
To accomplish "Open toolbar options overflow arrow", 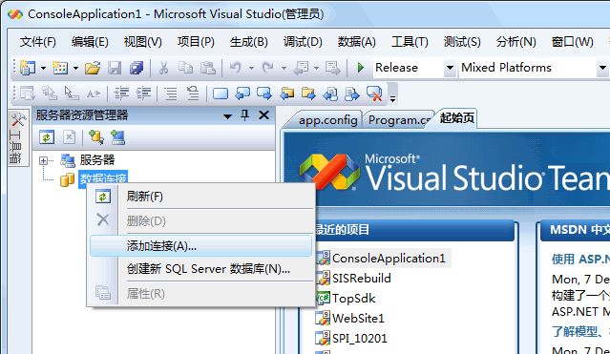I will tap(393, 99).
